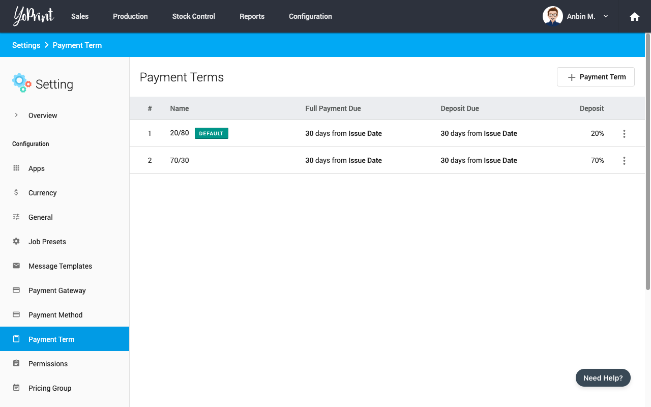Viewport: 651px width, 407px height.
Task: Click the DEFAULT badge
Action: [212, 133]
